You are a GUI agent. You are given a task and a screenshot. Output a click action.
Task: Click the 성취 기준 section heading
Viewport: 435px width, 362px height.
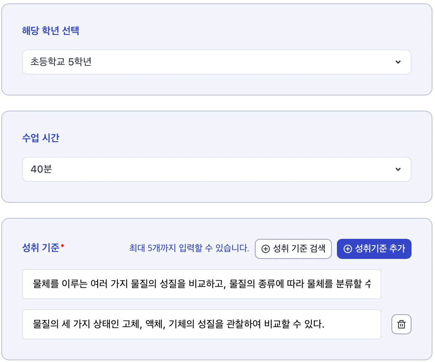click(41, 248)
